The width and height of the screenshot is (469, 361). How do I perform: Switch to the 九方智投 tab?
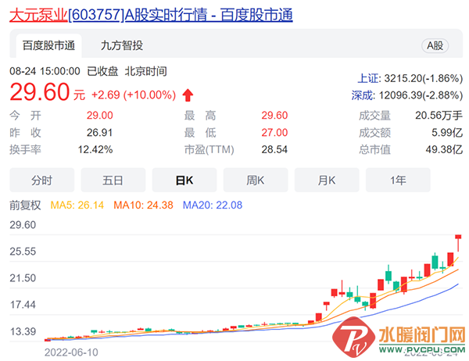tap(122, 46)
